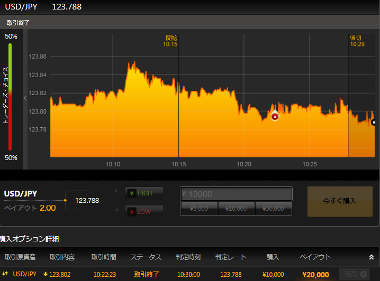Click the 10:30:00 judgment time cell
Screen dimensions: 380x281
[188, 275]
